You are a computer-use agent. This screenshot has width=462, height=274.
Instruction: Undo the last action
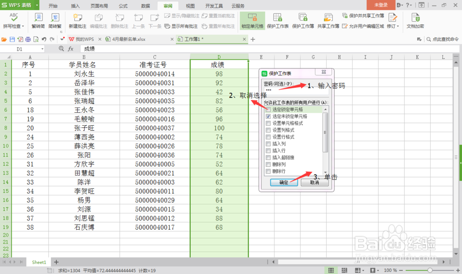tap(44, 39)
